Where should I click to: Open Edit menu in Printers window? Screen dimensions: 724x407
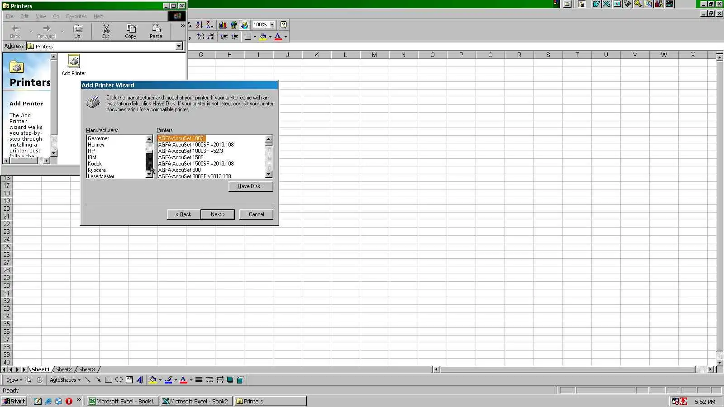click(24, 16)
